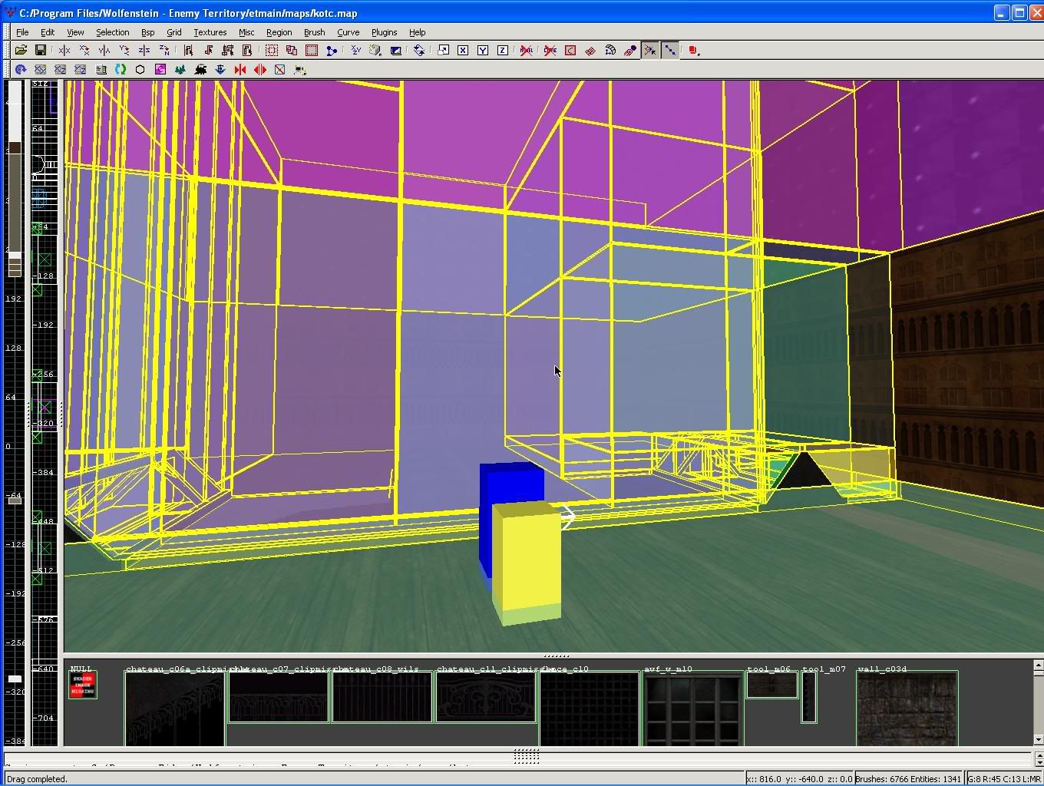The width and height of the screenshot is (1044, 786).
Task: Click the Hollow brush icon
Action: 312,50
